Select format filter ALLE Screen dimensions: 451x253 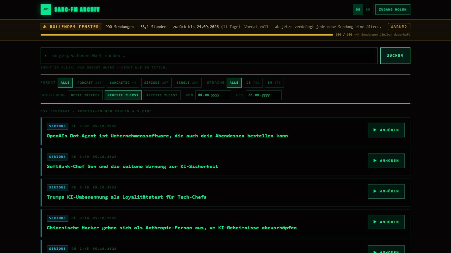tap(65, 83)
